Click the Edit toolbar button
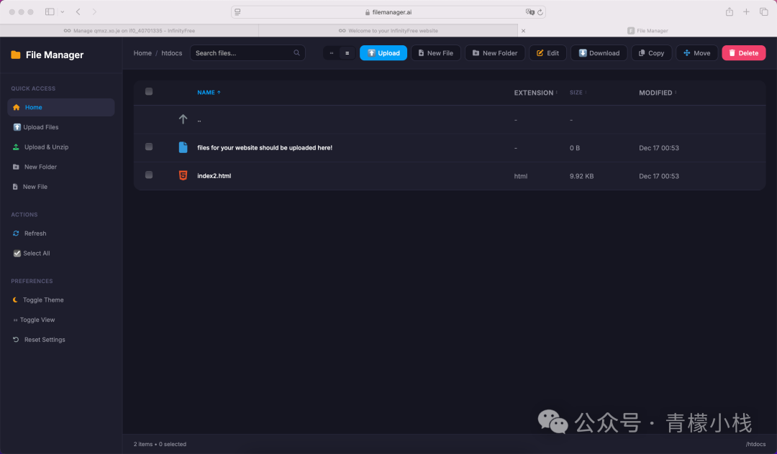777x454 pixels. click(x=547, y=53)
